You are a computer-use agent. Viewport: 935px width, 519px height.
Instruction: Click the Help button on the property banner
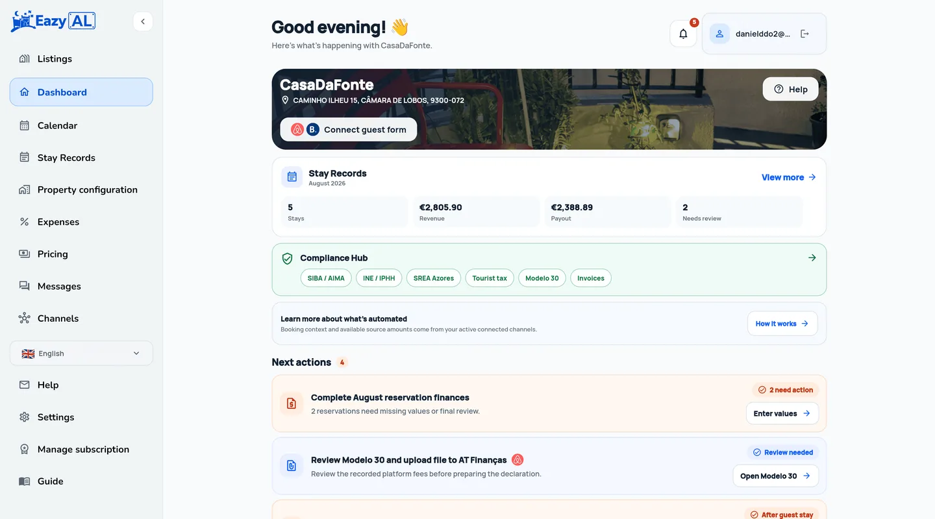click(790, 90)
